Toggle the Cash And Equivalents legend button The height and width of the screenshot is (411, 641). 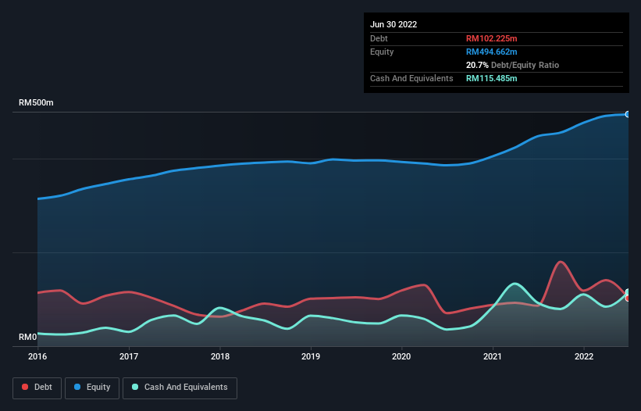180,388
